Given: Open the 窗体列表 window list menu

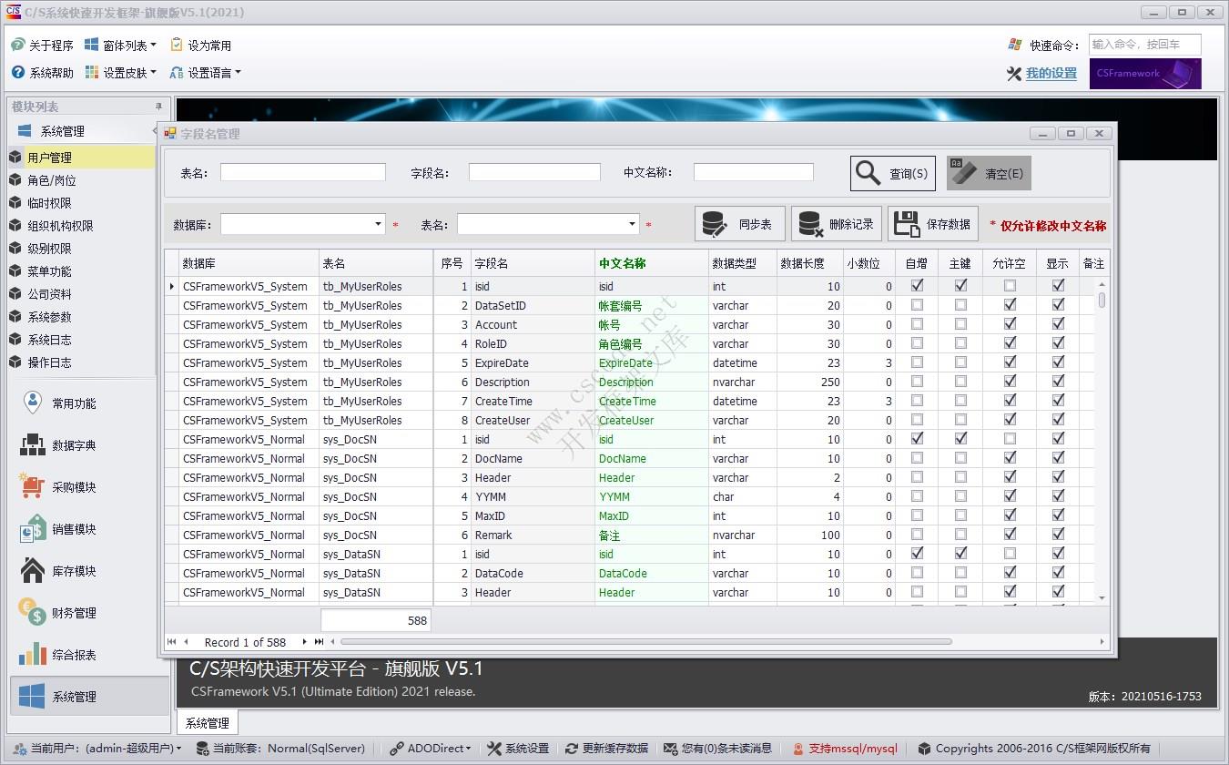Looking at the screenshot, I should click(x=121, y=46).
